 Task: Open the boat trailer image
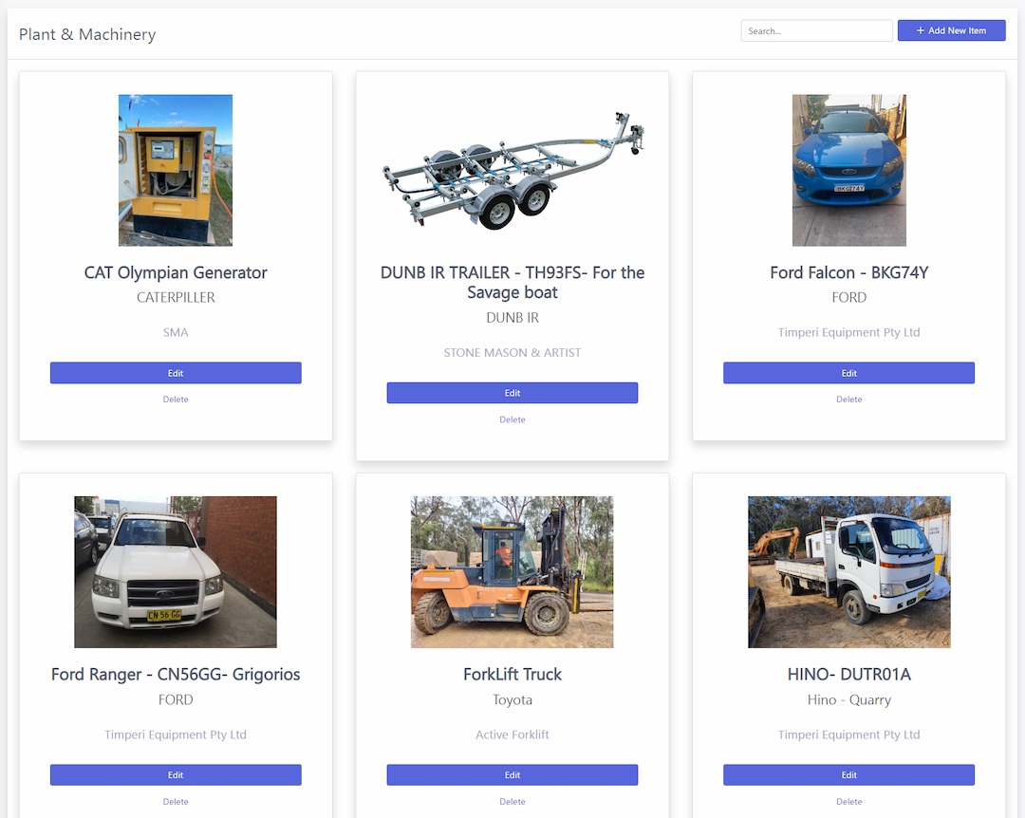[512, 171]
